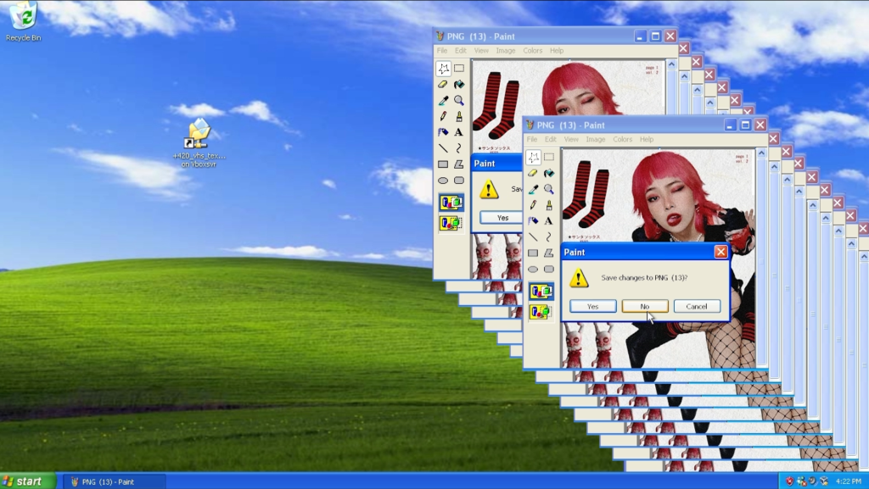The height and width of the screenshot is (489, 869).
Task: Pick the Eraser tool in back Paint window
Action: click(x=443, y=85)
